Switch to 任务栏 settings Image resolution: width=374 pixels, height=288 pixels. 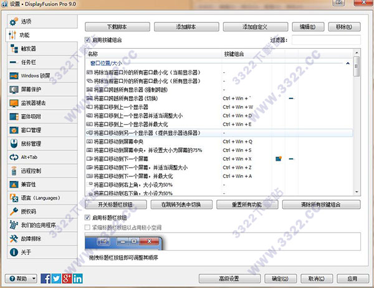pyautogui.click(x=42, y=62)
